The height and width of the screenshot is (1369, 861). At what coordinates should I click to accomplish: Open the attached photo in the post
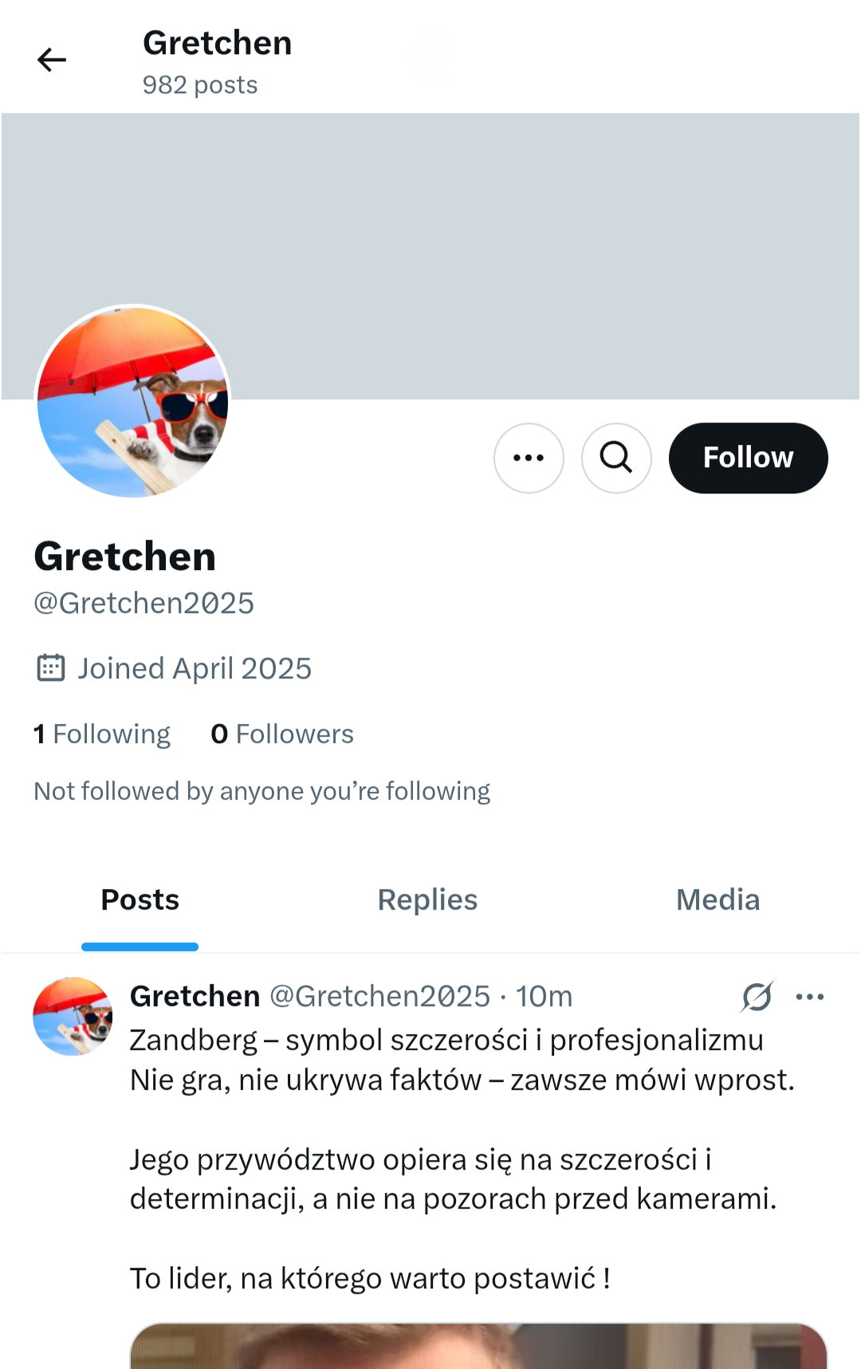pyautogui.click(x=478, y=1346)
